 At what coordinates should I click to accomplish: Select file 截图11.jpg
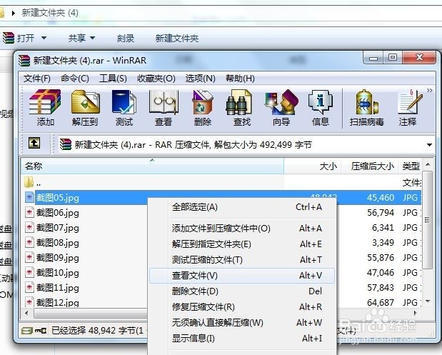click(x=58, y=287)
